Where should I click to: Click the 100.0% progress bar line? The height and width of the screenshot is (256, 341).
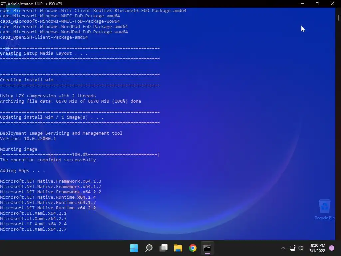80,155
